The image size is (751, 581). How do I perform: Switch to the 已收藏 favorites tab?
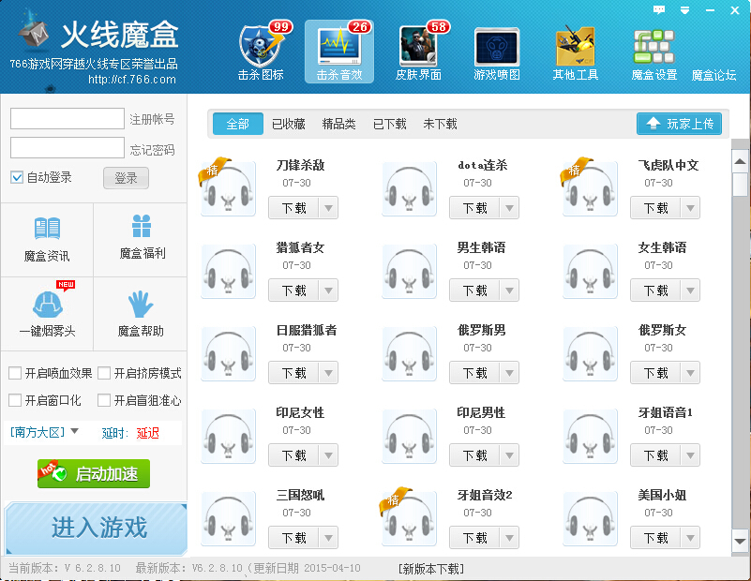point(288,124)
